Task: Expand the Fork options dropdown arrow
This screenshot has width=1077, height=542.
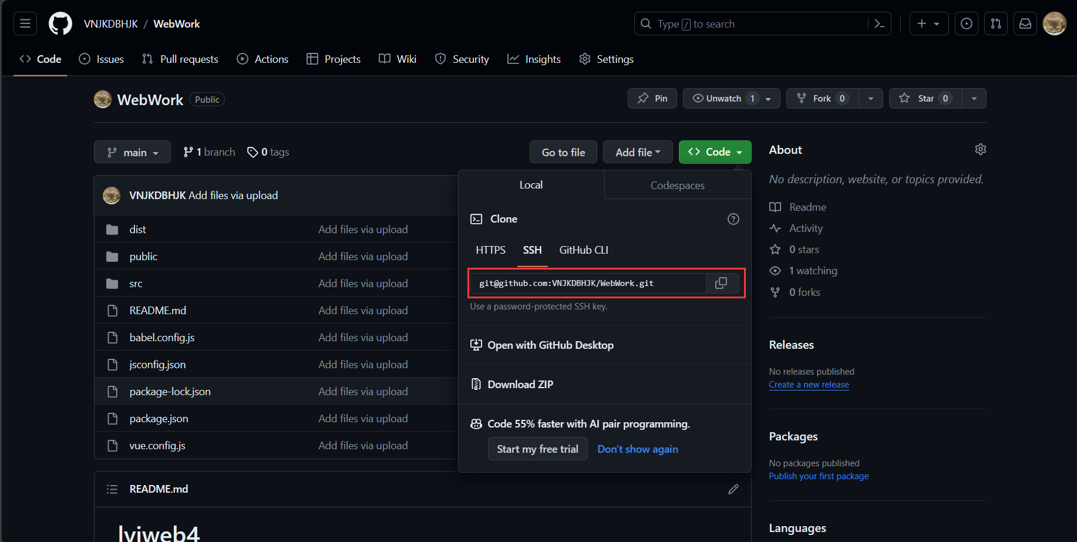Action: click(871, 99)
